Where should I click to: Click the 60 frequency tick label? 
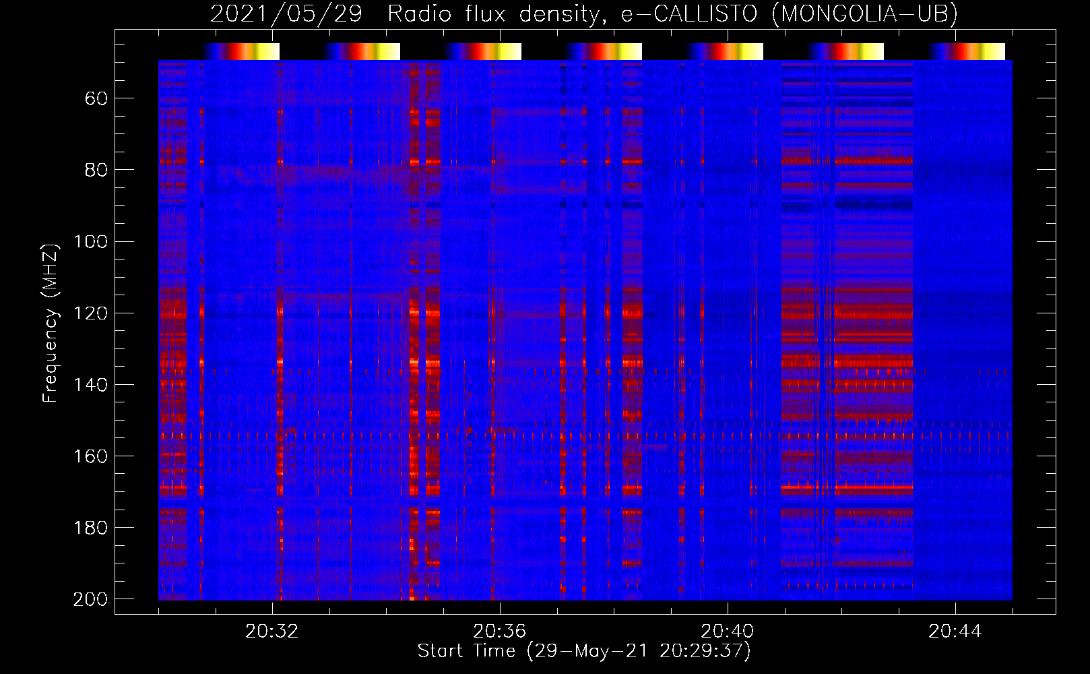coord(96,98)
